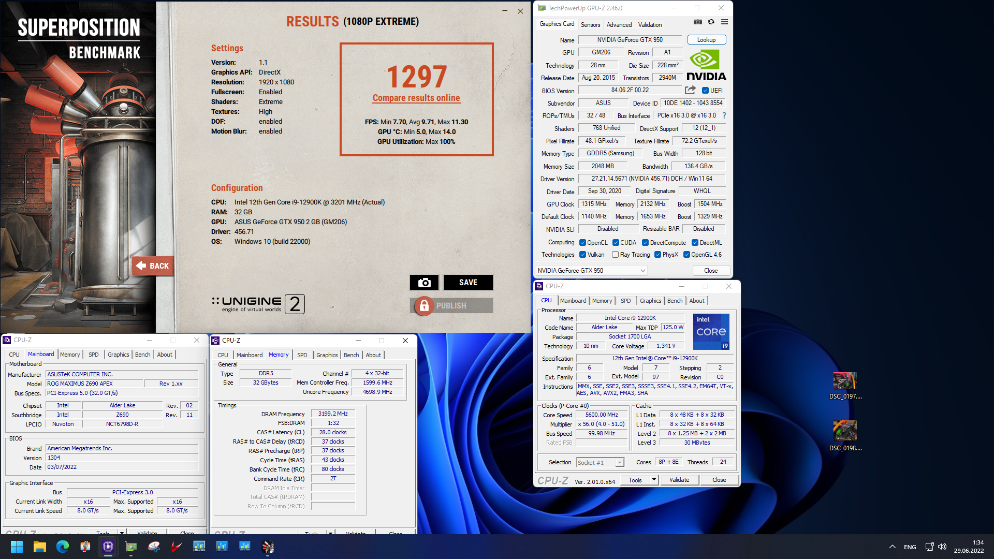Open About tab in CPU-Z Memory window
This screenshot has height=559, width=994.
[x=373, y=355]
